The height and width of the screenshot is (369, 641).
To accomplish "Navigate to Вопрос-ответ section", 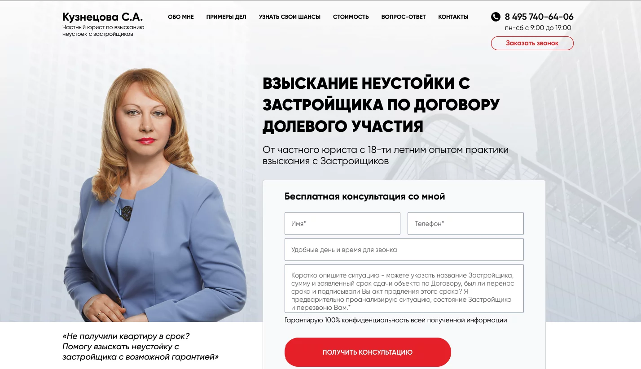I will point(404,17).
